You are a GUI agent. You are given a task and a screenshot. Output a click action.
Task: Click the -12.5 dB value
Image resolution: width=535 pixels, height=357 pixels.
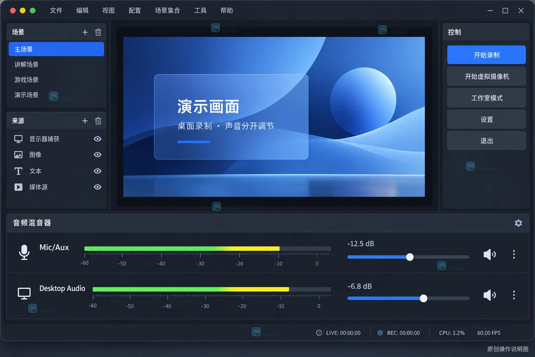360,244
